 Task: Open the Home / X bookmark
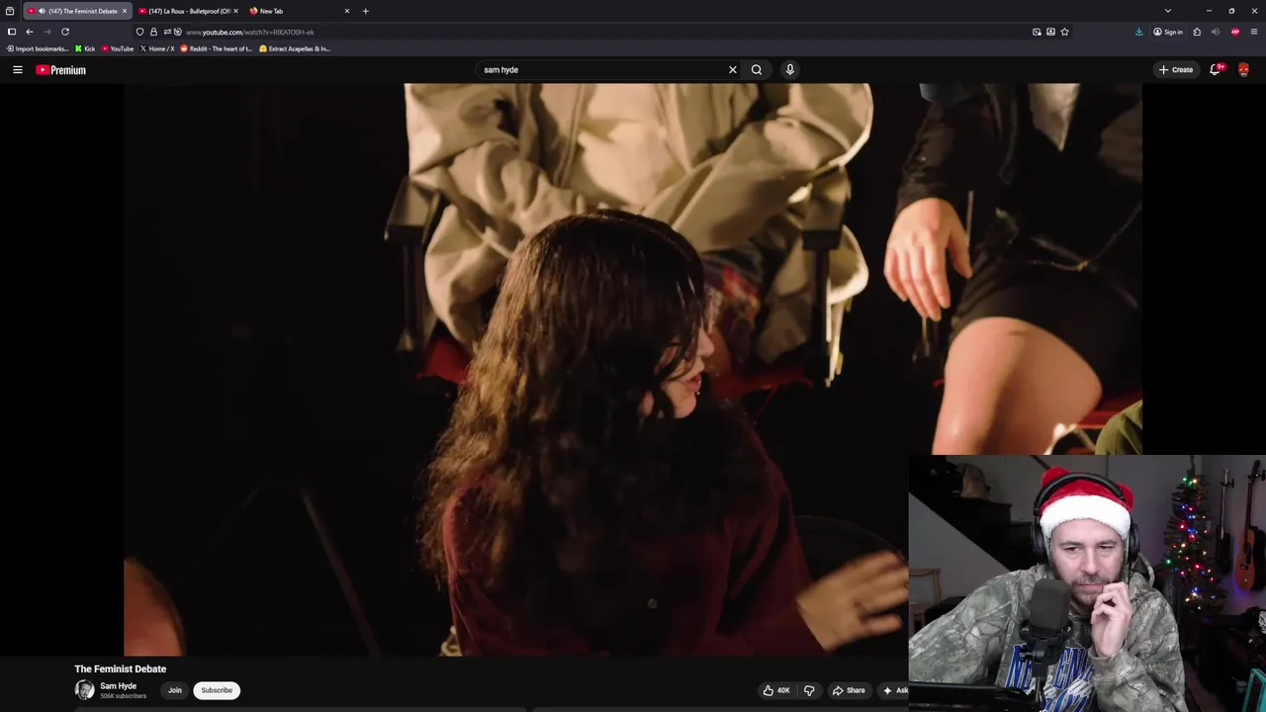click(x=157, y=48)
